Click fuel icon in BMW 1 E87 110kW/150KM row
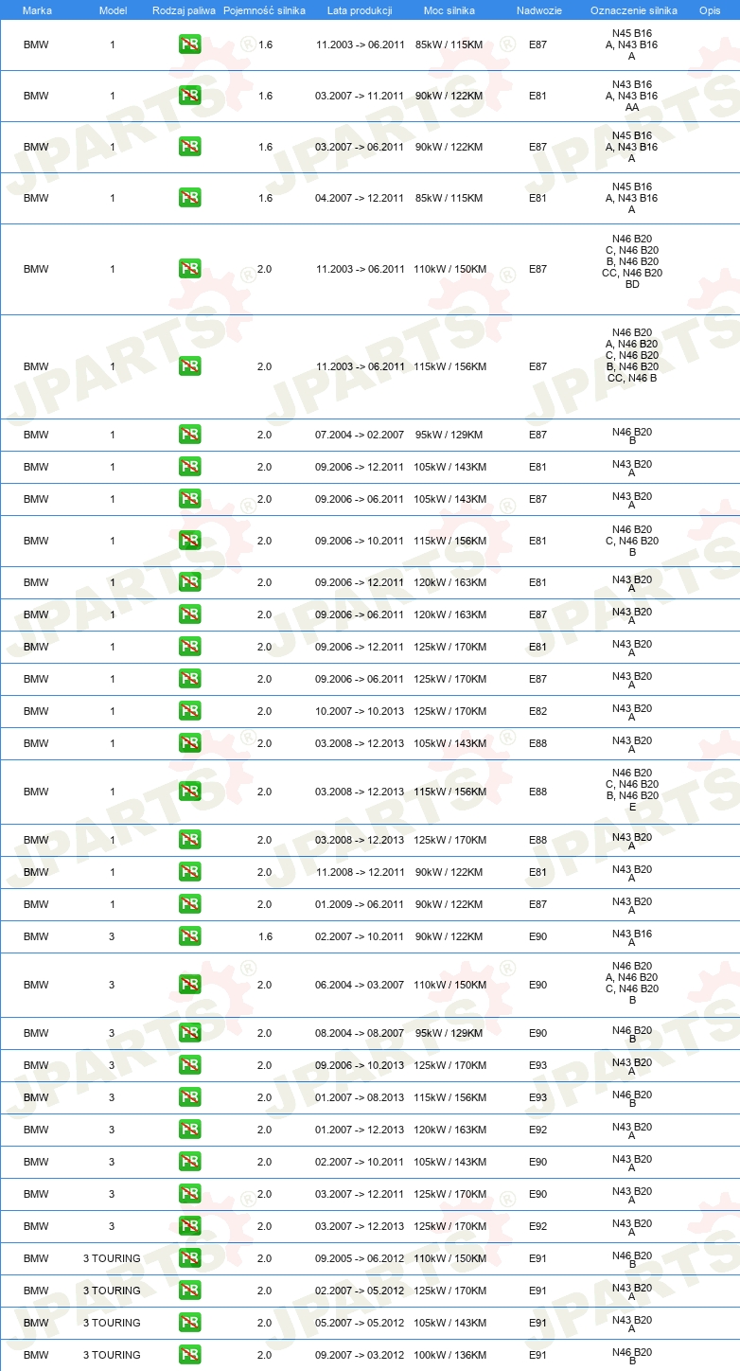Screen dimensions: 740x1371 pos(189,269)
